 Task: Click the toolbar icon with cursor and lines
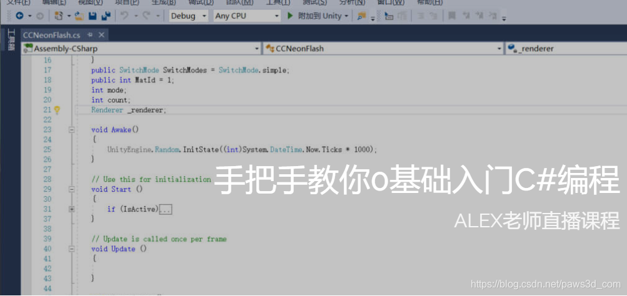(389, 16)
